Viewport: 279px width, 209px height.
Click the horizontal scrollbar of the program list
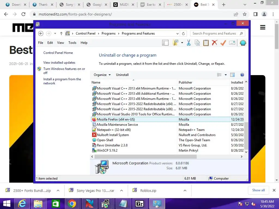pos(145,156)
